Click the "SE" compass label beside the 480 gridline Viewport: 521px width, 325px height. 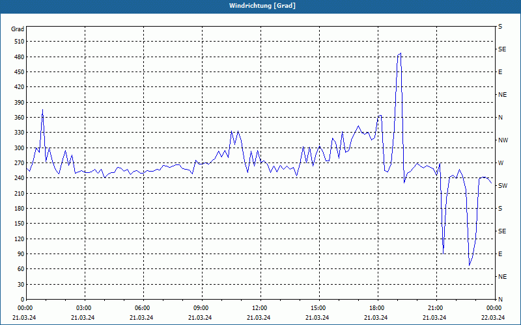[x=502, y=49]
